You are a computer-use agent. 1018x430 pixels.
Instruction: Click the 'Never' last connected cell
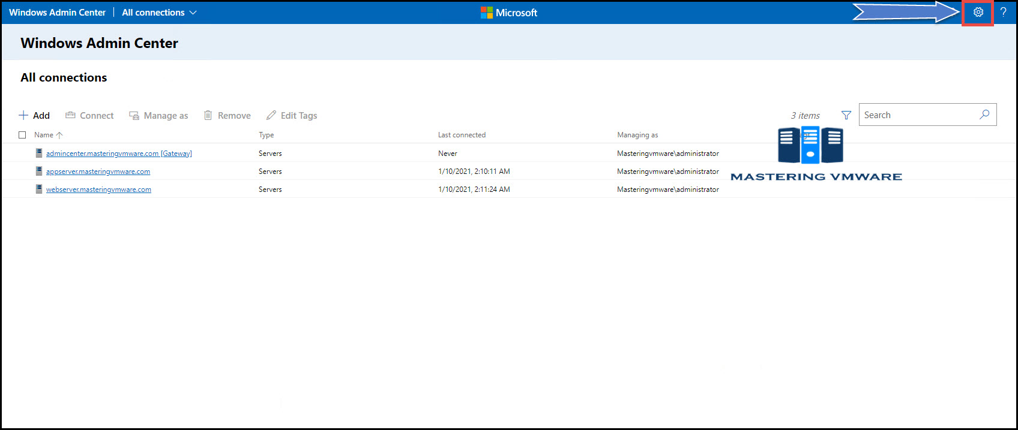point(448,154)
